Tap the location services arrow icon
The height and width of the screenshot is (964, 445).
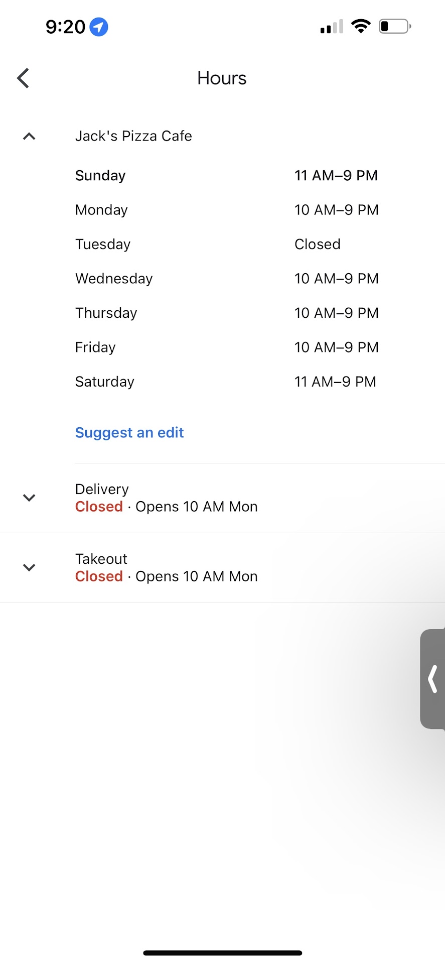99,27
